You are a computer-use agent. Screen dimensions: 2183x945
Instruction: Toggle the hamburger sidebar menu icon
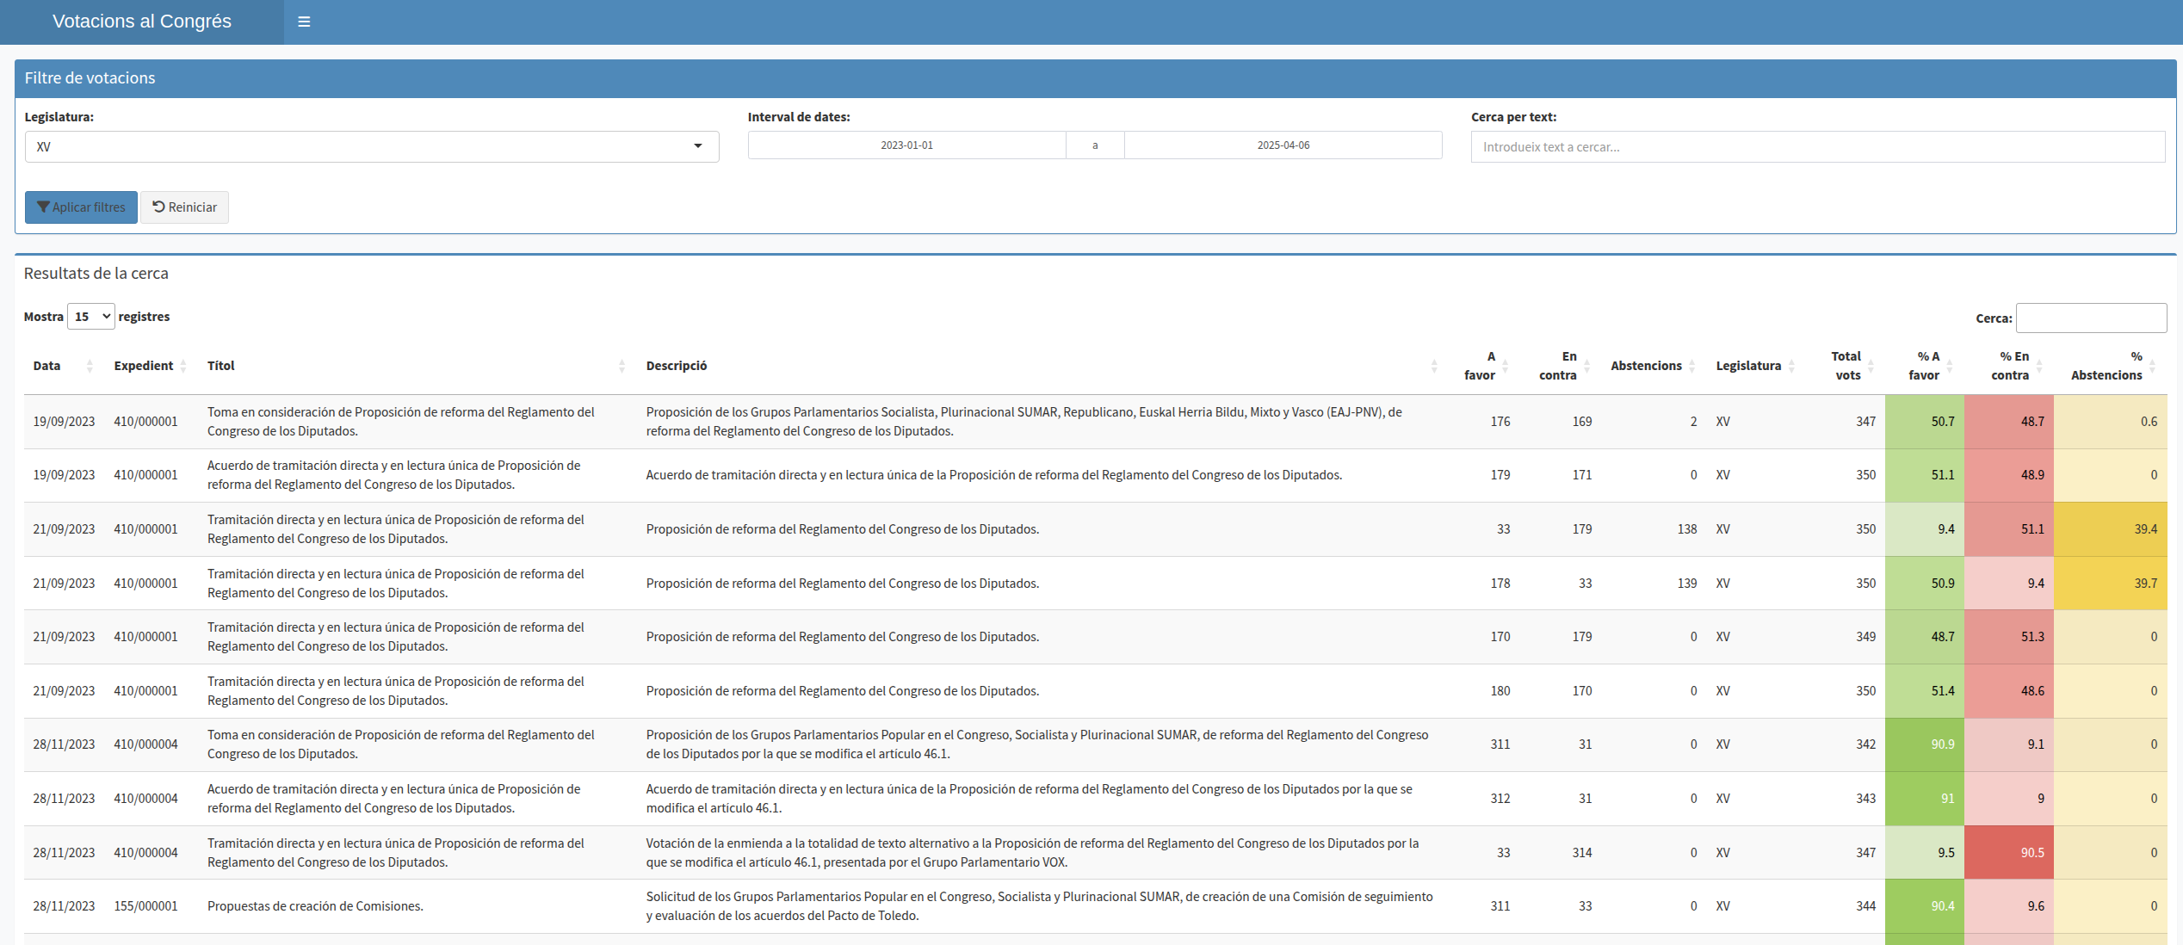(304, 22)
